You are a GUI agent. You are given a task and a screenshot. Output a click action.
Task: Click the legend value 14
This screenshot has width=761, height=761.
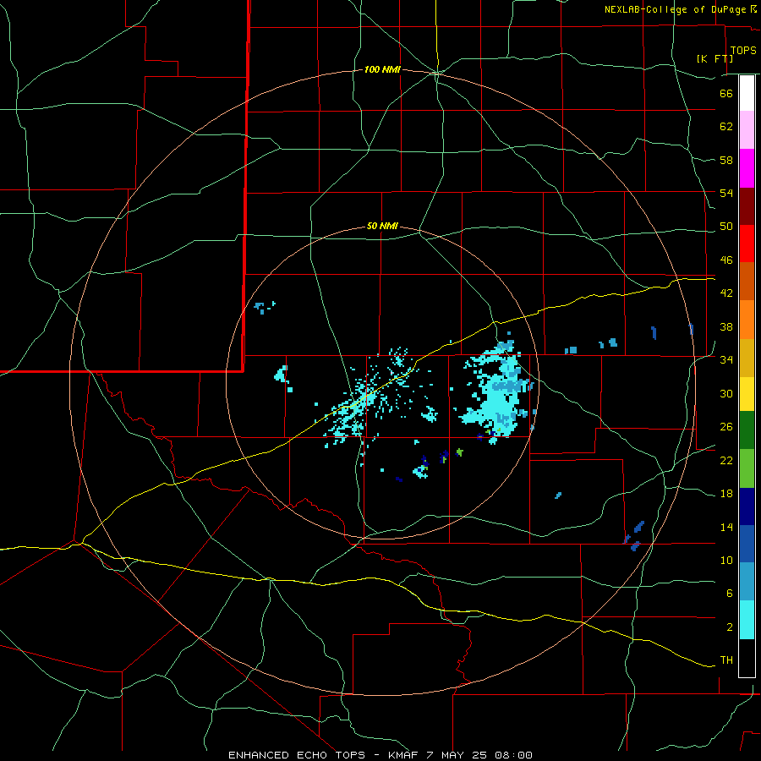coord(726,528)
